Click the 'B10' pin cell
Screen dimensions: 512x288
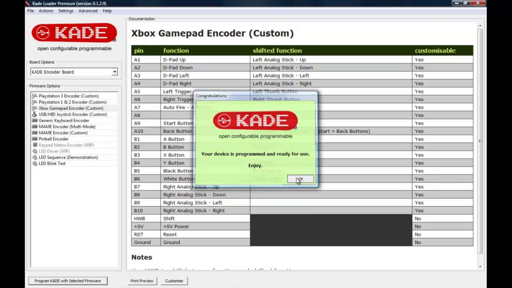[x=146, y=210]
